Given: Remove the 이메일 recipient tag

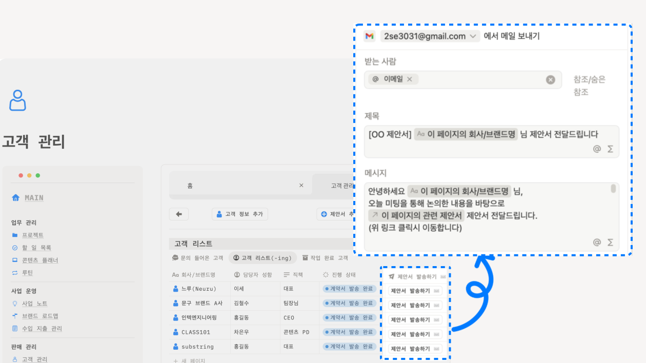Looking at the screenshot, I should tap(410, 79).
